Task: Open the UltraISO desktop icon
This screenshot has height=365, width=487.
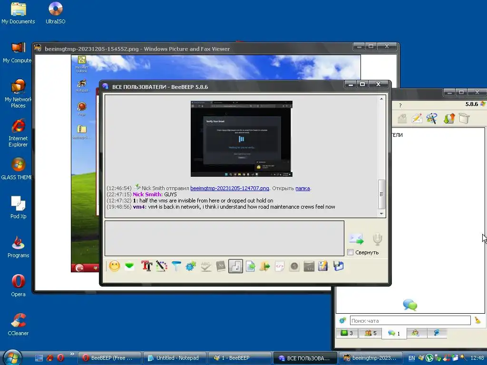Action: click(x=56, y=13)
